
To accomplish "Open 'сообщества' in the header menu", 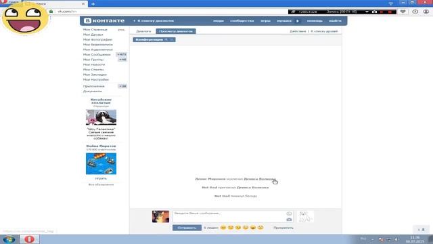I will 242,21.
